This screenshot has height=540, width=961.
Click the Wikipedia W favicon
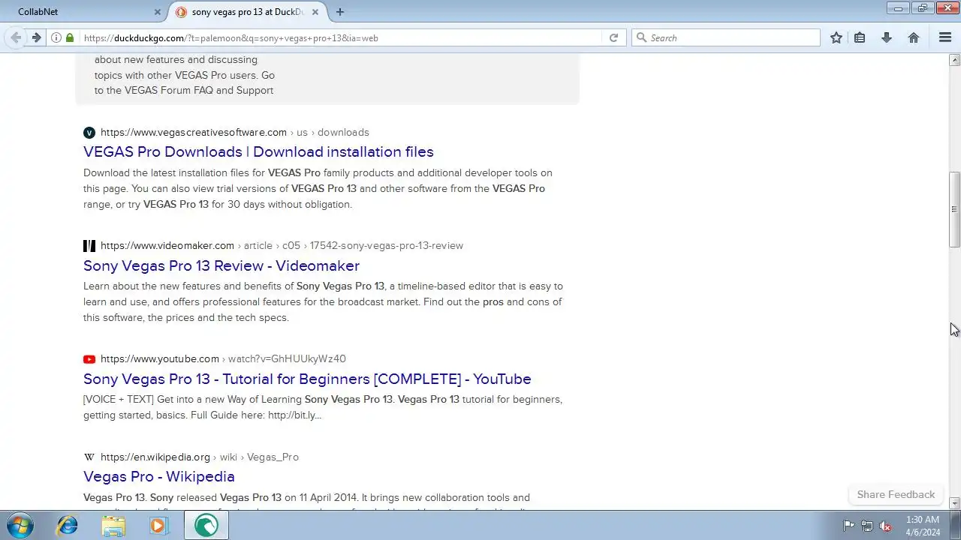click(89, 457)
